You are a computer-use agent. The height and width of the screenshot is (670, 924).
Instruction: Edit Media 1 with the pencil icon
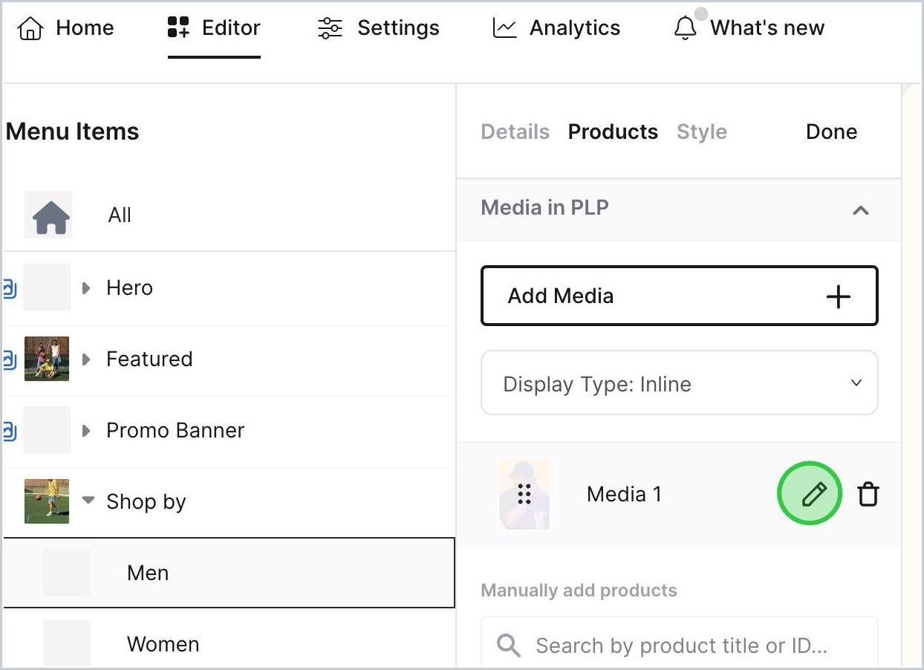click(x=813, y=494)
